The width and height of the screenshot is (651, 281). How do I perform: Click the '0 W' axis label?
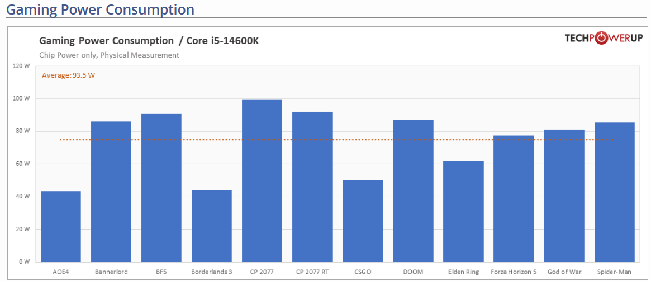click(x=25, y=262)
